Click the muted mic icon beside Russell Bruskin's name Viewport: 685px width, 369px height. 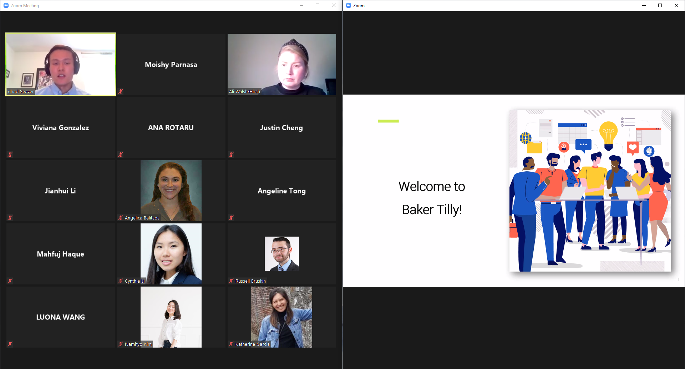pos(231,281)
